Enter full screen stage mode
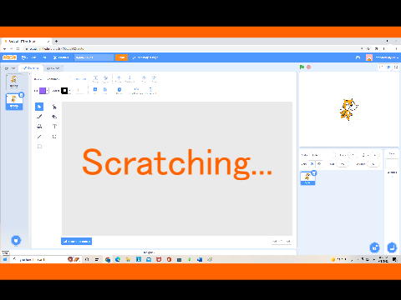The image size is (401, 300). click(396, 67)
